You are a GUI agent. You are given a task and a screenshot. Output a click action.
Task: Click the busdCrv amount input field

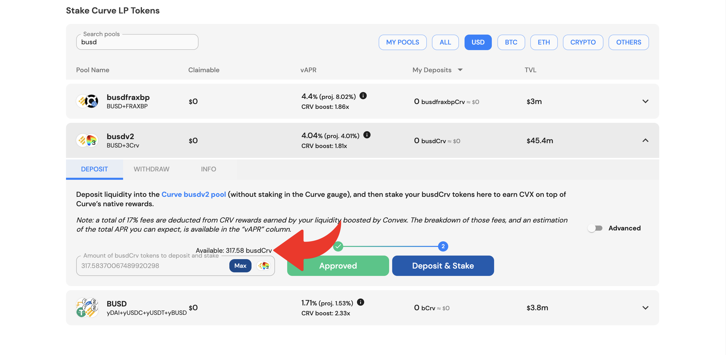click(x=153, y=266)
